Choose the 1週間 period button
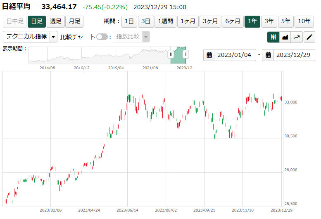 tap(165, 21)
